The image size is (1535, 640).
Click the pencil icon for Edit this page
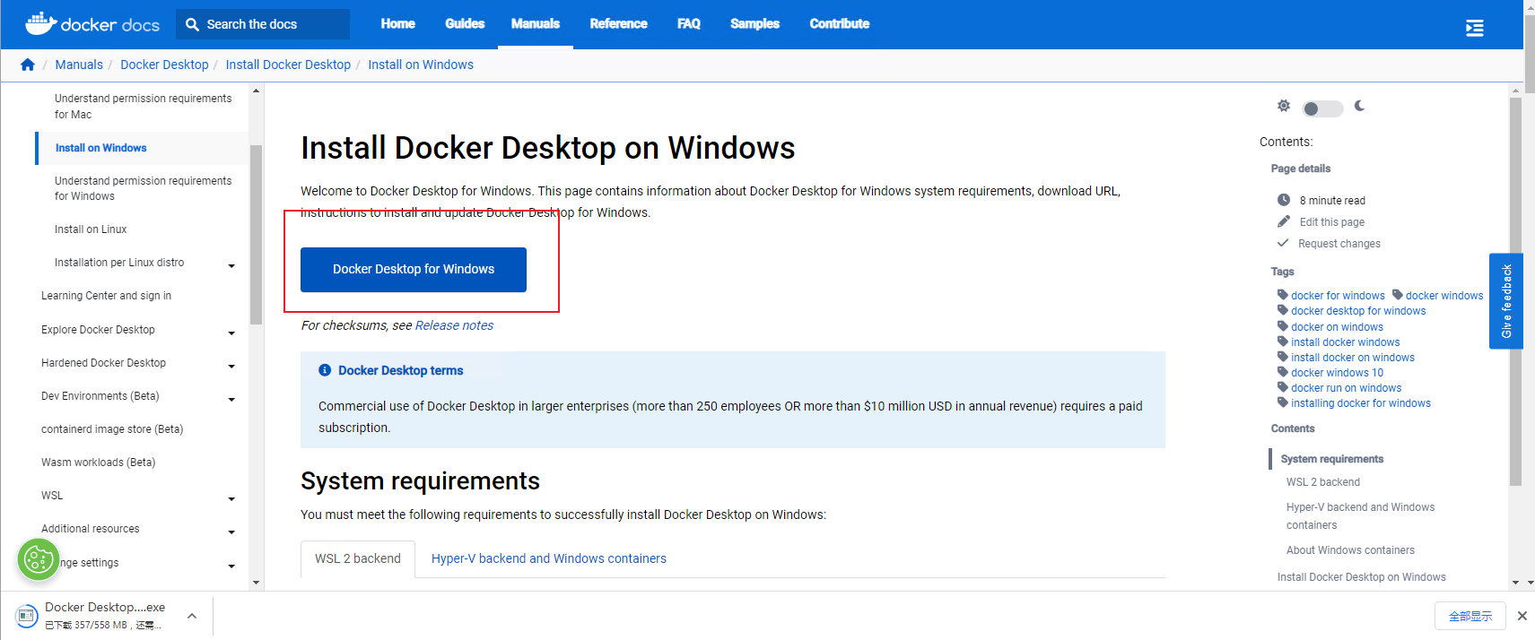(x=1284, y=221)
